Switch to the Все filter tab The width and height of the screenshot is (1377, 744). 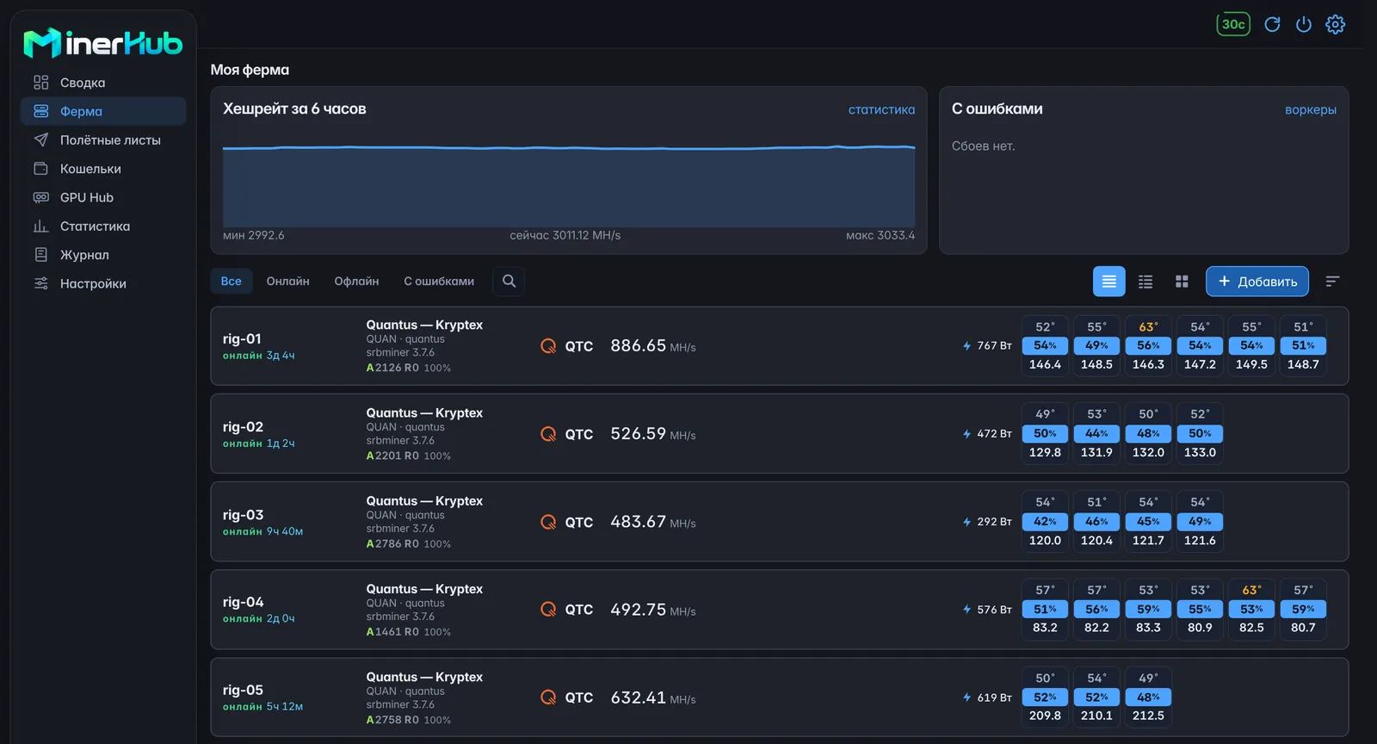click(231, 281)
